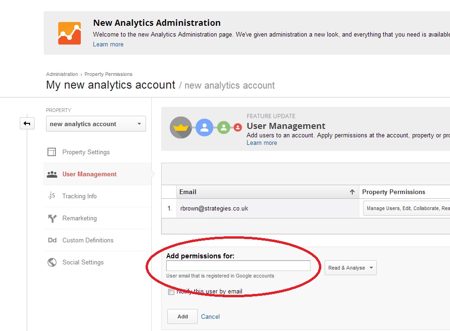Click the User email registered in Google accounts hint
The height and width of the screenshot is (331, 450).
(x=220, y=276)
